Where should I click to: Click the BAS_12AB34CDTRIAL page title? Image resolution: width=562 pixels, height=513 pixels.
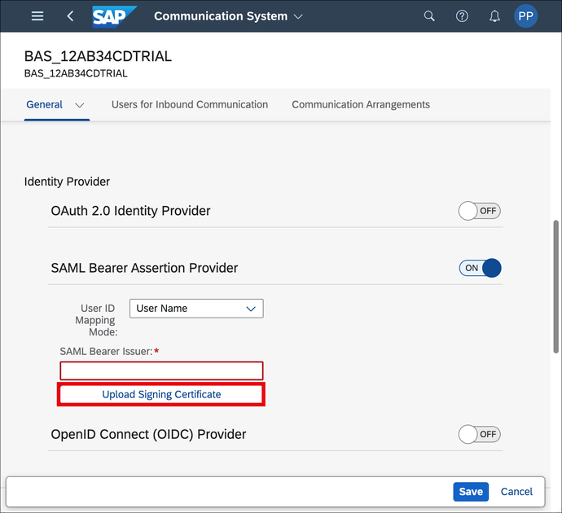tap(98, 57)
